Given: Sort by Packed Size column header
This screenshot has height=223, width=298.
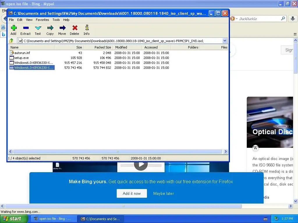Looking at the screenshot, I should point(98,47).
